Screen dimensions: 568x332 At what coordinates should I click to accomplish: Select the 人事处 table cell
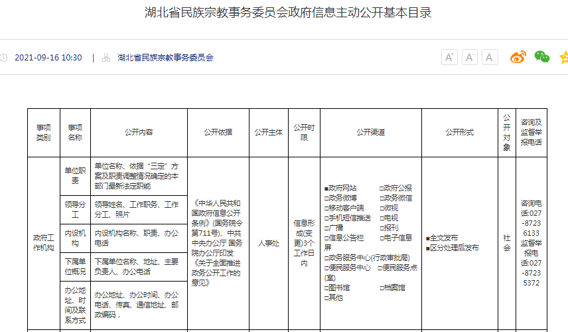tap(269, 243)
